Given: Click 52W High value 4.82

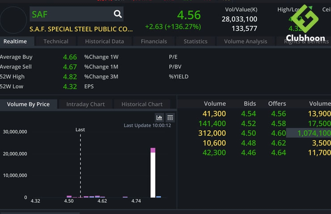Looking at the screenshot, I should tap(70, 77).
